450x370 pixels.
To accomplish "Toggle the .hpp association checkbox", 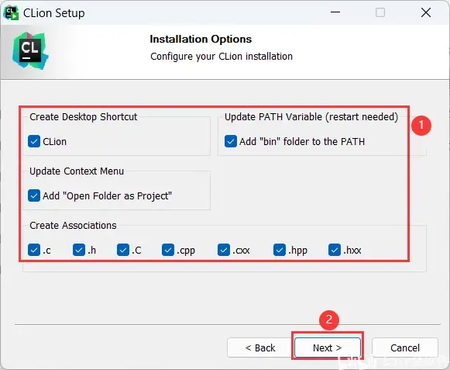I will point(280,250).
